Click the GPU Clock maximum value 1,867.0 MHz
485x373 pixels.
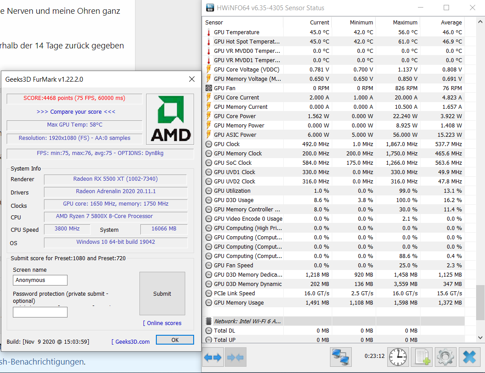coord(402,144)
